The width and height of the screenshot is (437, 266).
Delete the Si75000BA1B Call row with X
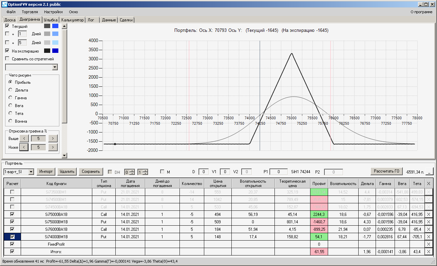click(429, 214)
